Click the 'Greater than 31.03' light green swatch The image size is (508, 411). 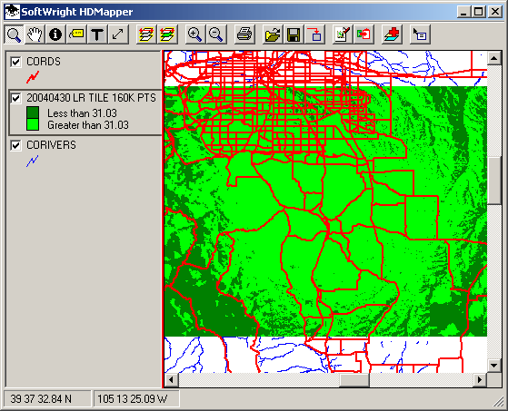pos(33,125)
